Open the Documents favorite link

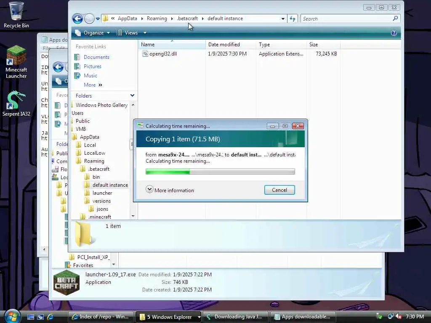(x=96, y=57)
